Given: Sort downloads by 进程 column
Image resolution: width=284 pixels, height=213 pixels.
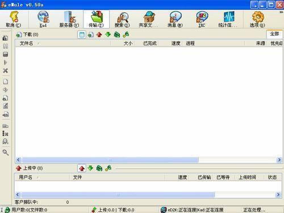Looking at the screenshot, I should [214, 43].
